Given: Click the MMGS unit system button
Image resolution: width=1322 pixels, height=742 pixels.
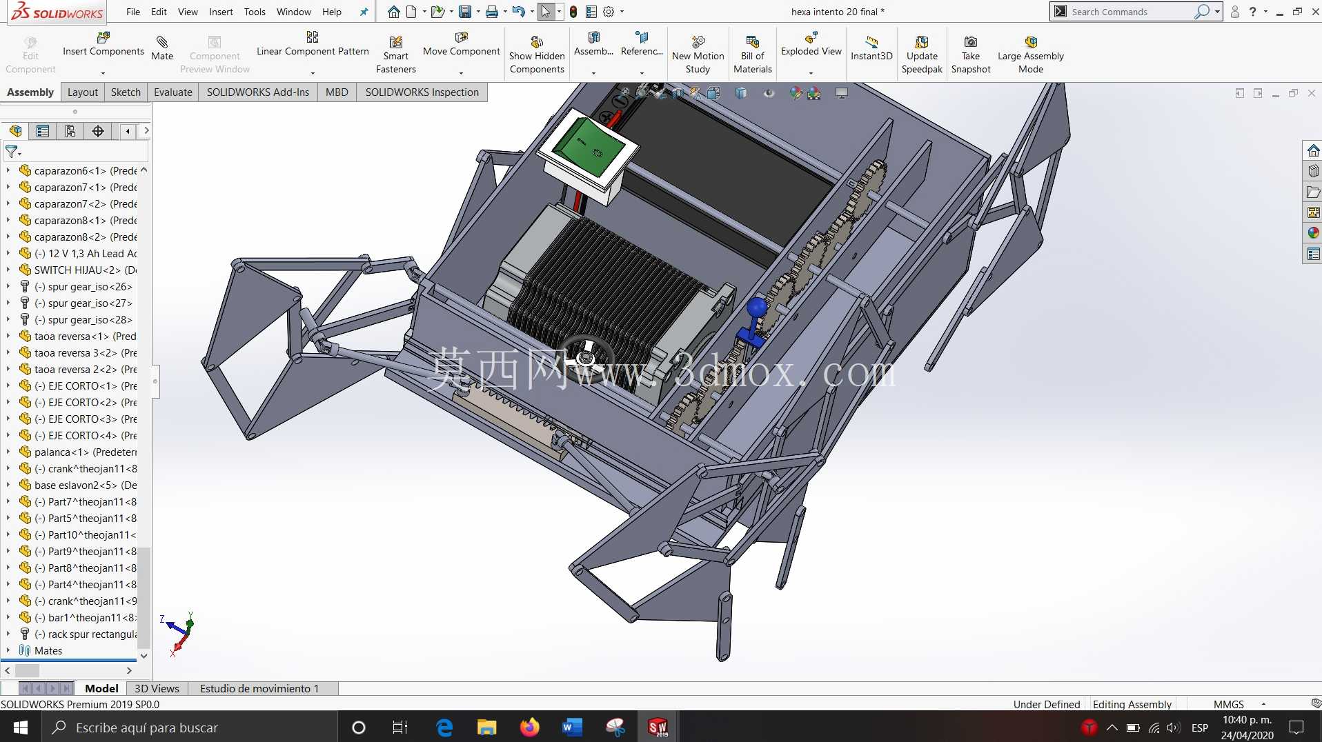Looking at the screenshot, I should (1229, 704).
